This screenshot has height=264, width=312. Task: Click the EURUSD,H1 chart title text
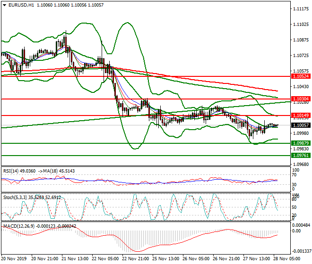pos(21,5)
